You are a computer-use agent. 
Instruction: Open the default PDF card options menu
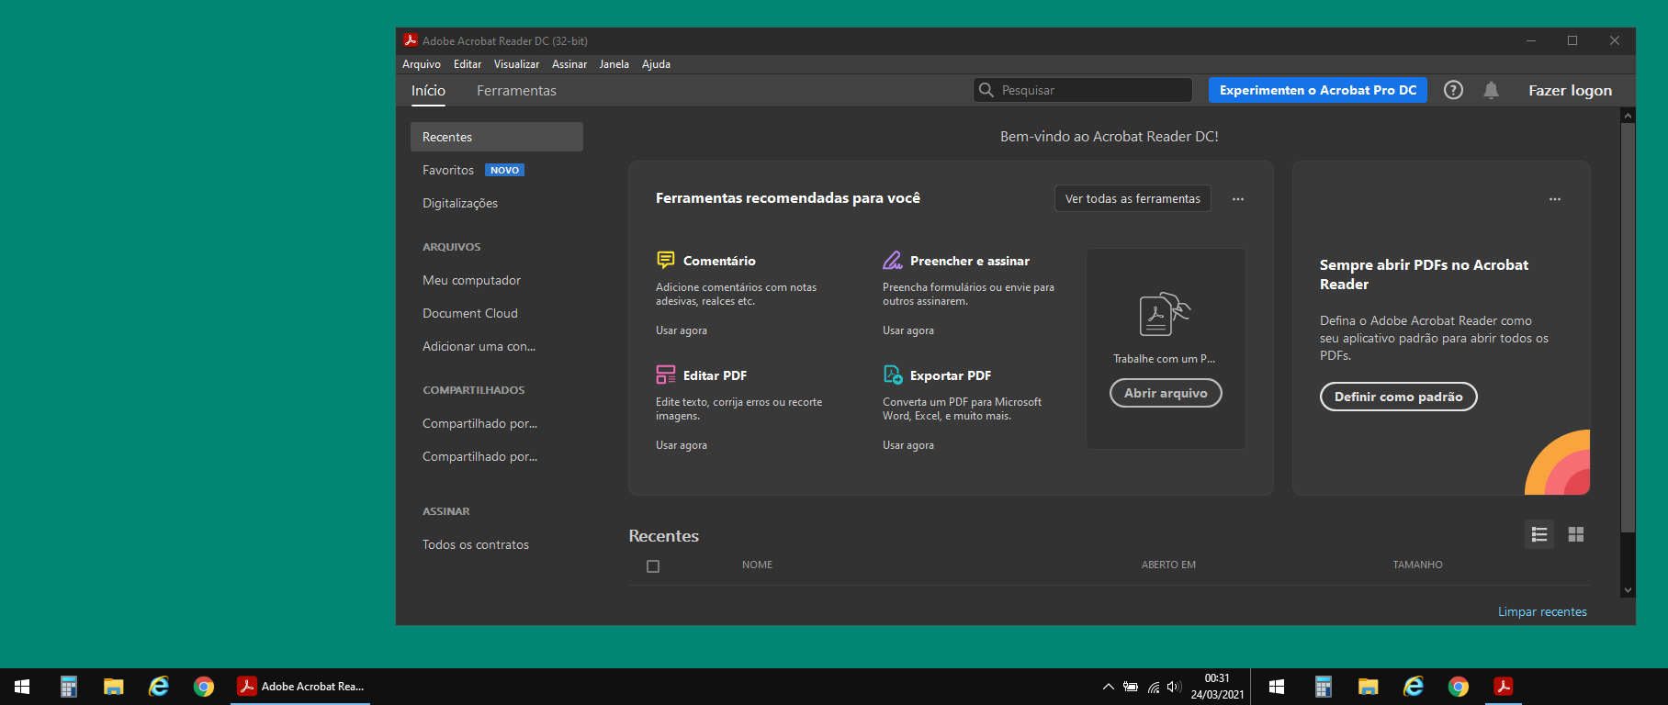coord(1555,199)
